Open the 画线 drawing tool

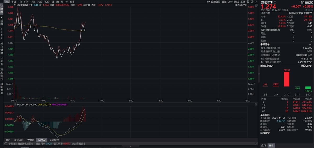click(x=236, y=2)
